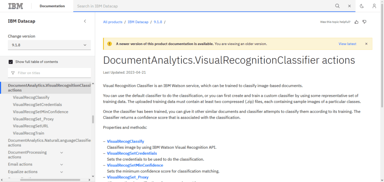Click the sidebar scroll down arrow
The height and width of the screenshot is (182, 384).
click(x=93, y=176)
